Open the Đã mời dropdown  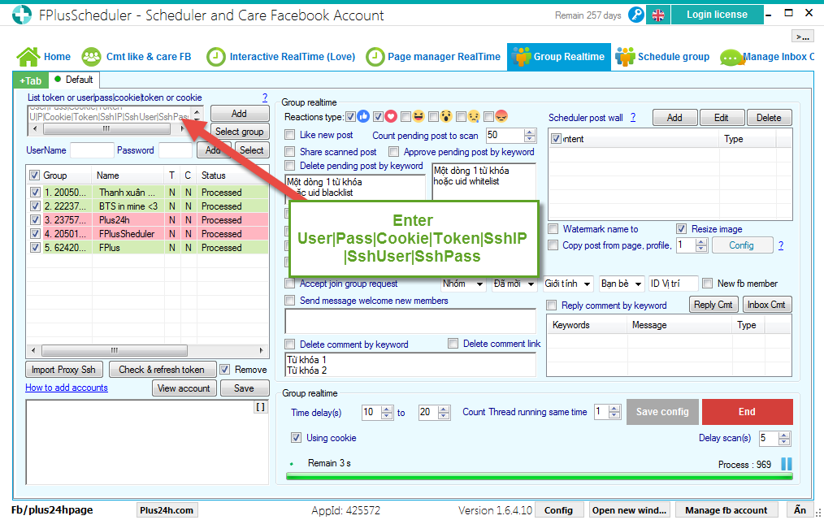[x=514, y=284]
